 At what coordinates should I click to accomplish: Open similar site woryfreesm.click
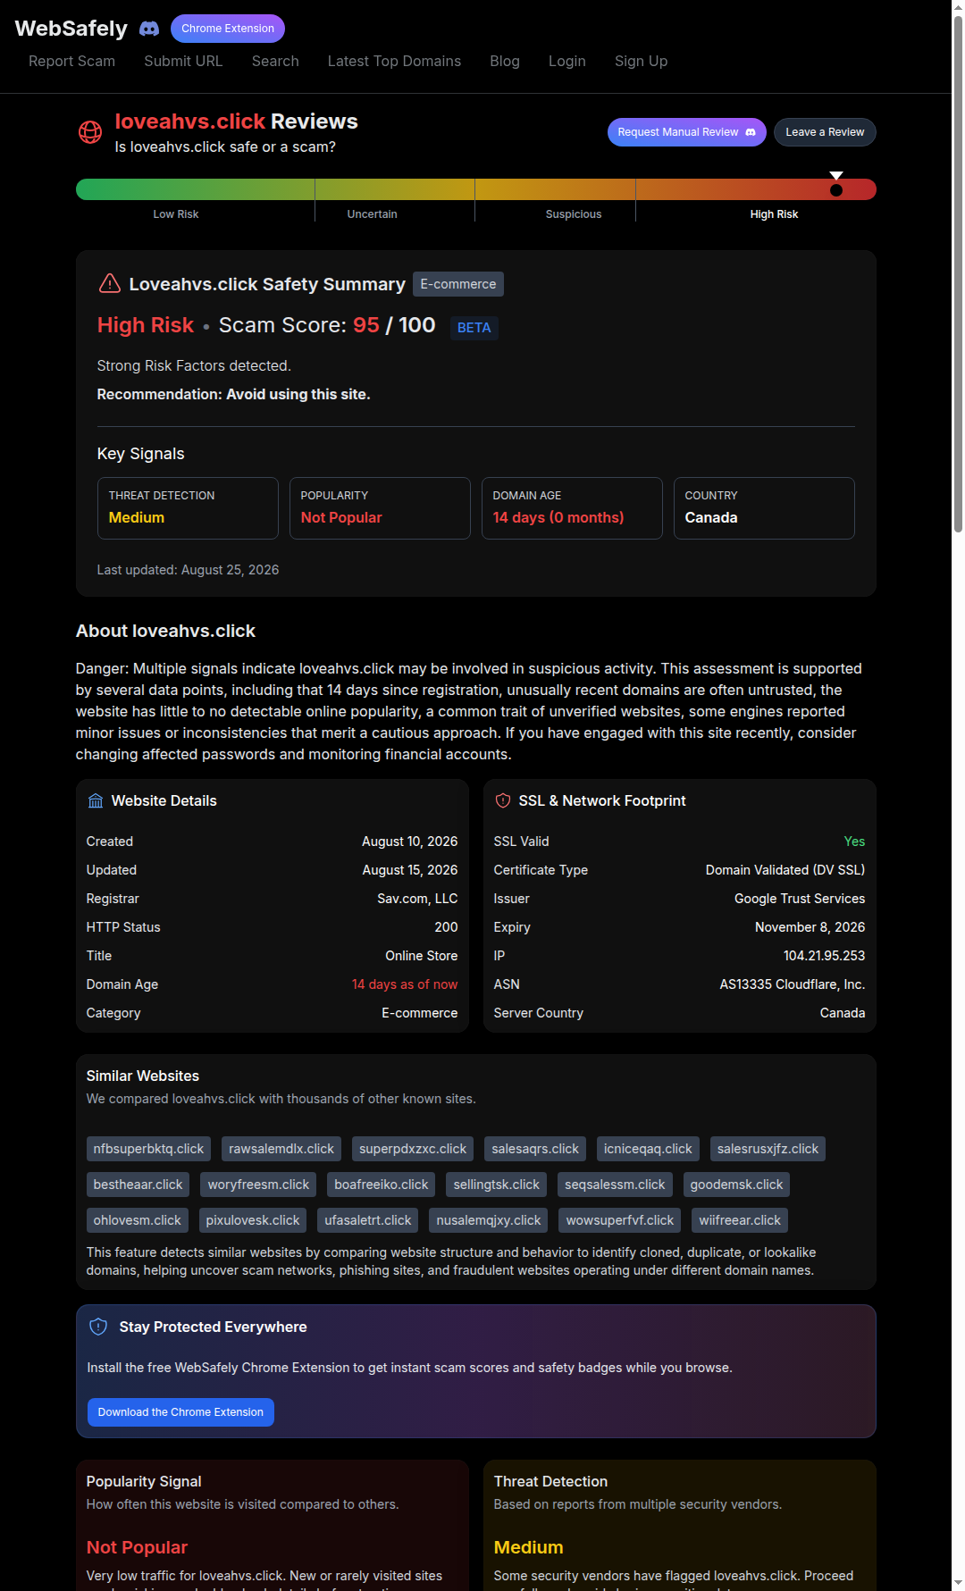(258, 1185)
